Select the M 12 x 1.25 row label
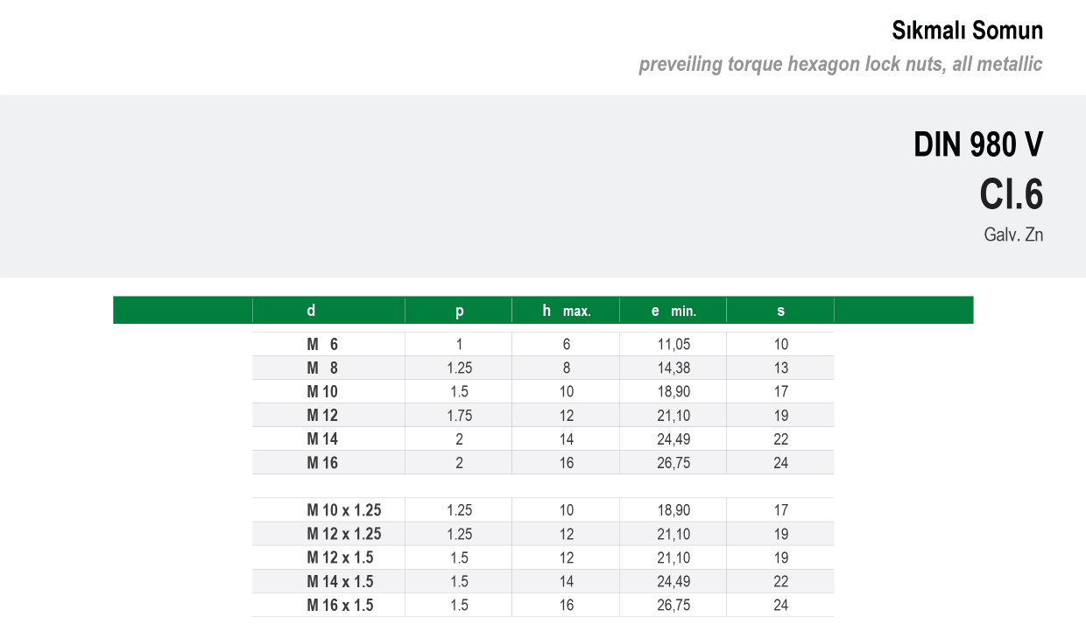Viewport: 1086px width, 638px height. point(343,534)
